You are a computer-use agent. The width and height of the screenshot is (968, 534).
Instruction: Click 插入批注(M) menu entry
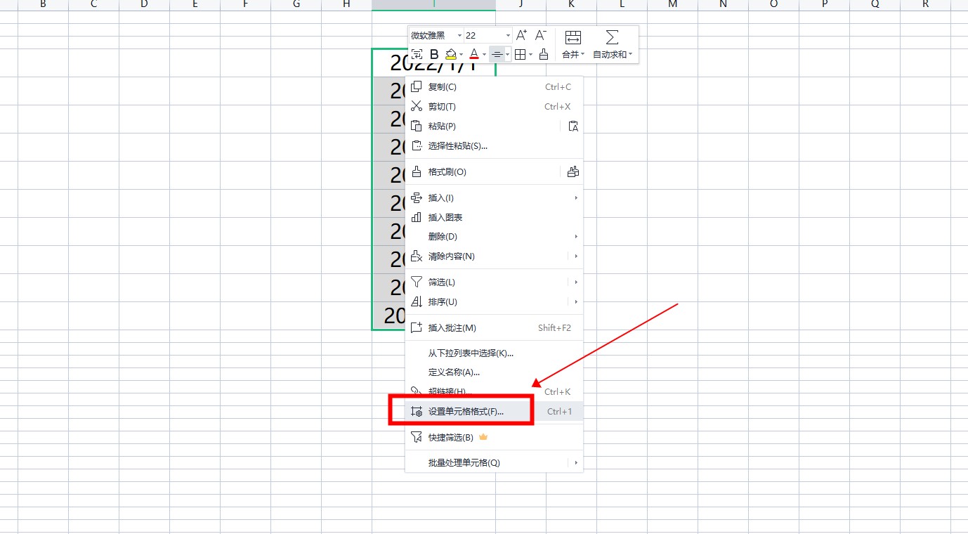point(452,328)
